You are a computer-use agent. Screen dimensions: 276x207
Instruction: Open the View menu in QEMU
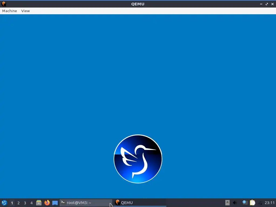[26, 11]
